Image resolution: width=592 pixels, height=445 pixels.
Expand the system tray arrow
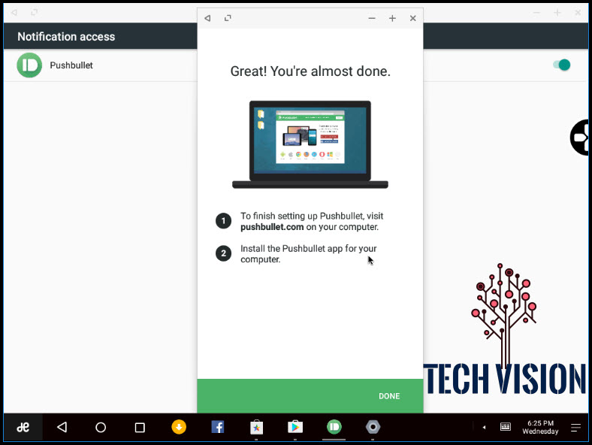484,427
